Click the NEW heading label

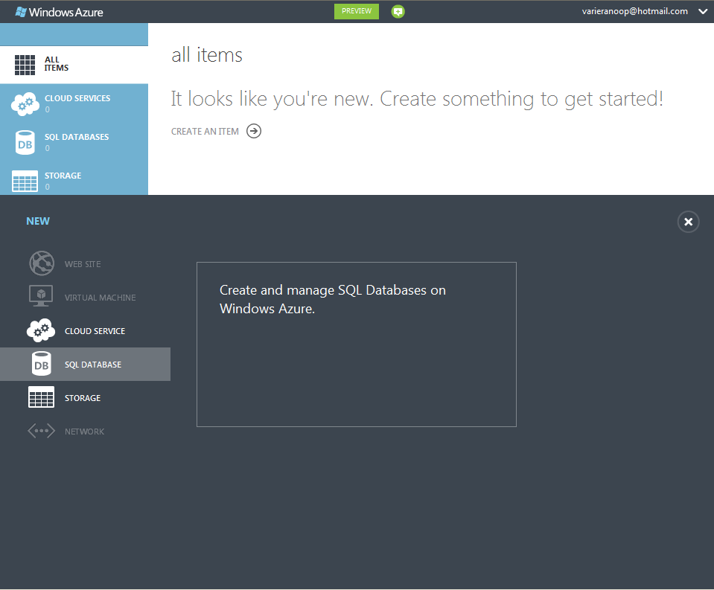(x=38, y=221)
